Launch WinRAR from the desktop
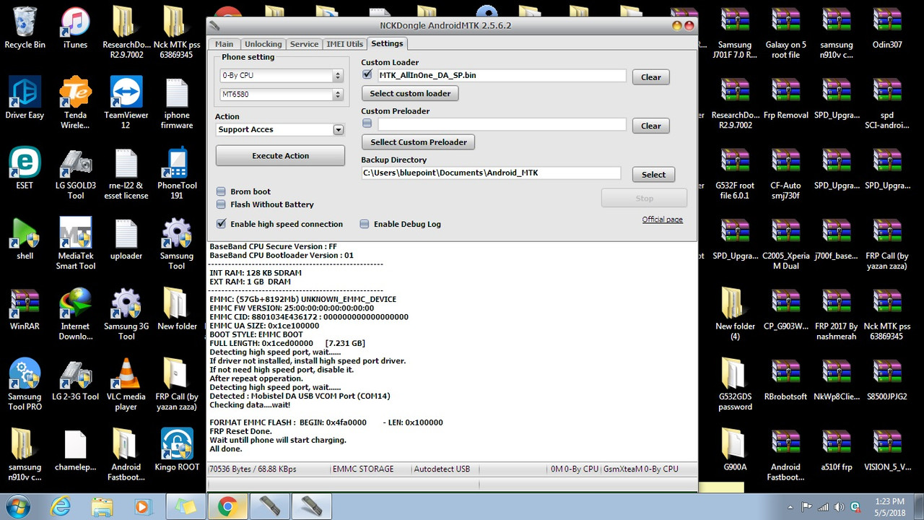This screenshot has height=520, width=924. coord(25,309)
